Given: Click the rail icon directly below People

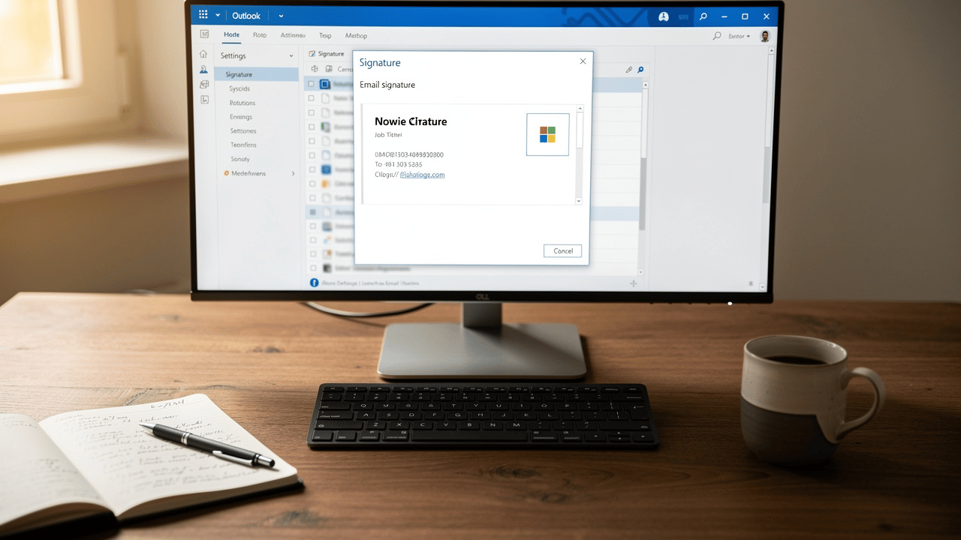Looking at the screenshot, I should [204, 84].
